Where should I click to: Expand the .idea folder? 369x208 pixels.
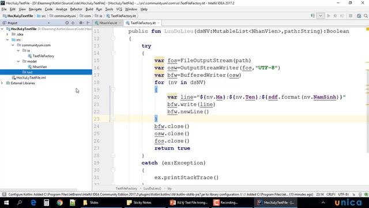[x=7, y=34]
